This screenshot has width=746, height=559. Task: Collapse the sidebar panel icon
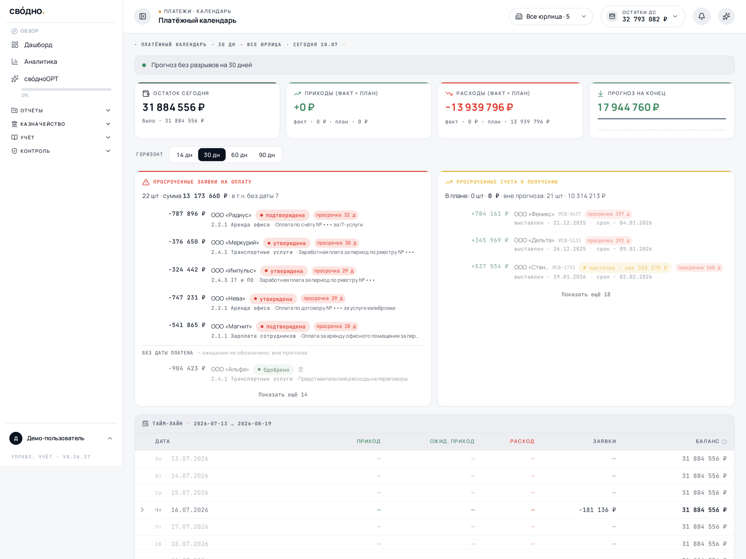[143, 16]
